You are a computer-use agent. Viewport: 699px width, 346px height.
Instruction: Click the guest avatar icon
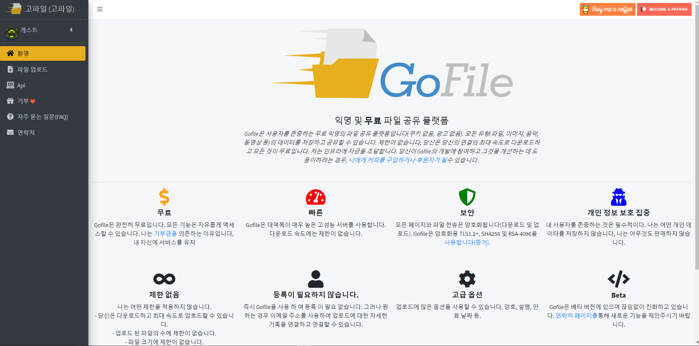click(x=12, y=33)
